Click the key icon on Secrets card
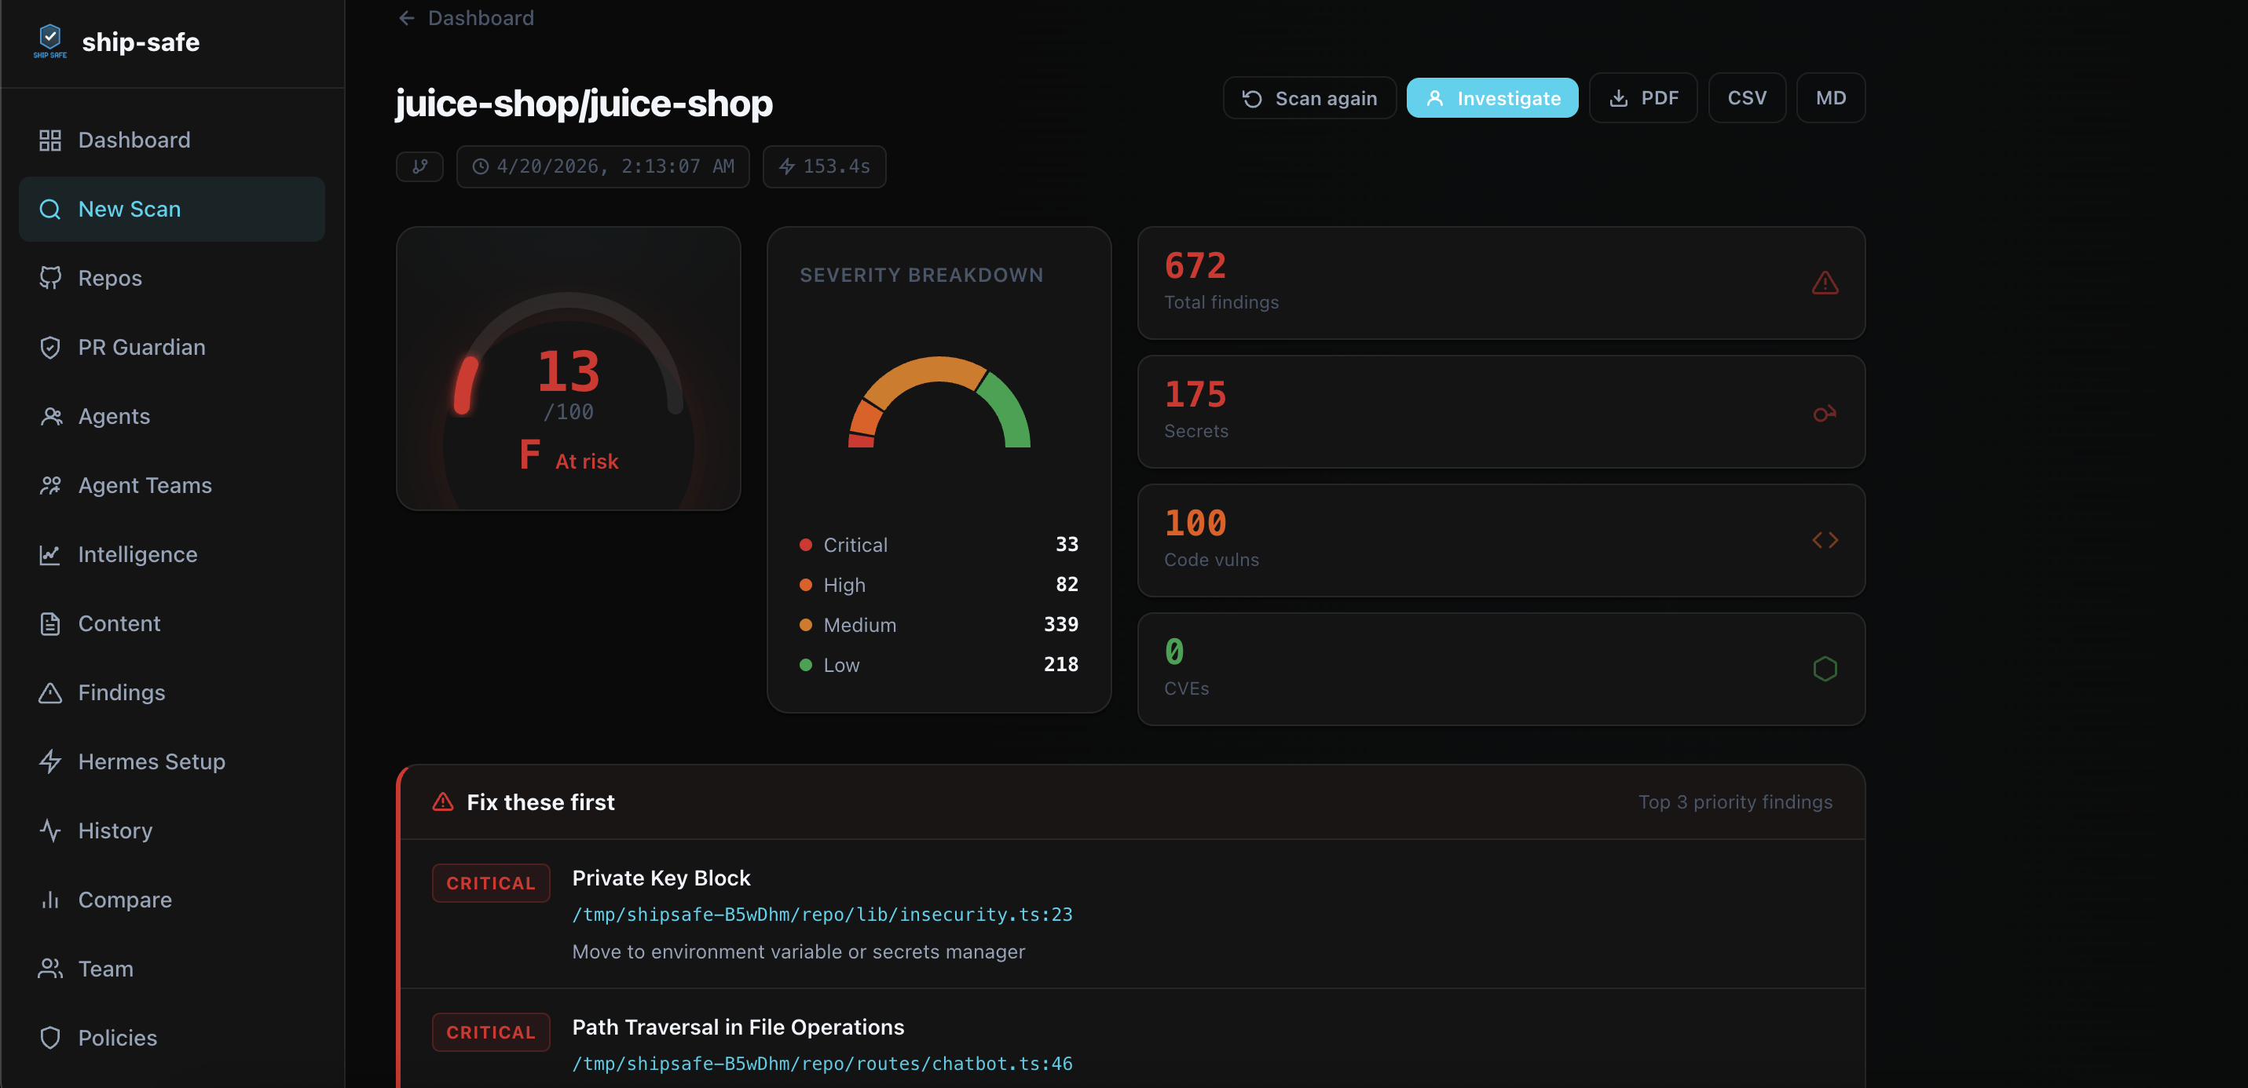The image size is (2248, 1088). [1825, 413]
